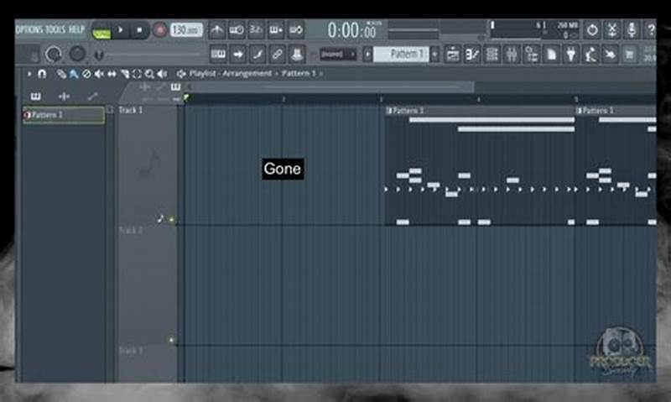Click the project file page icon

pos(551,55)
